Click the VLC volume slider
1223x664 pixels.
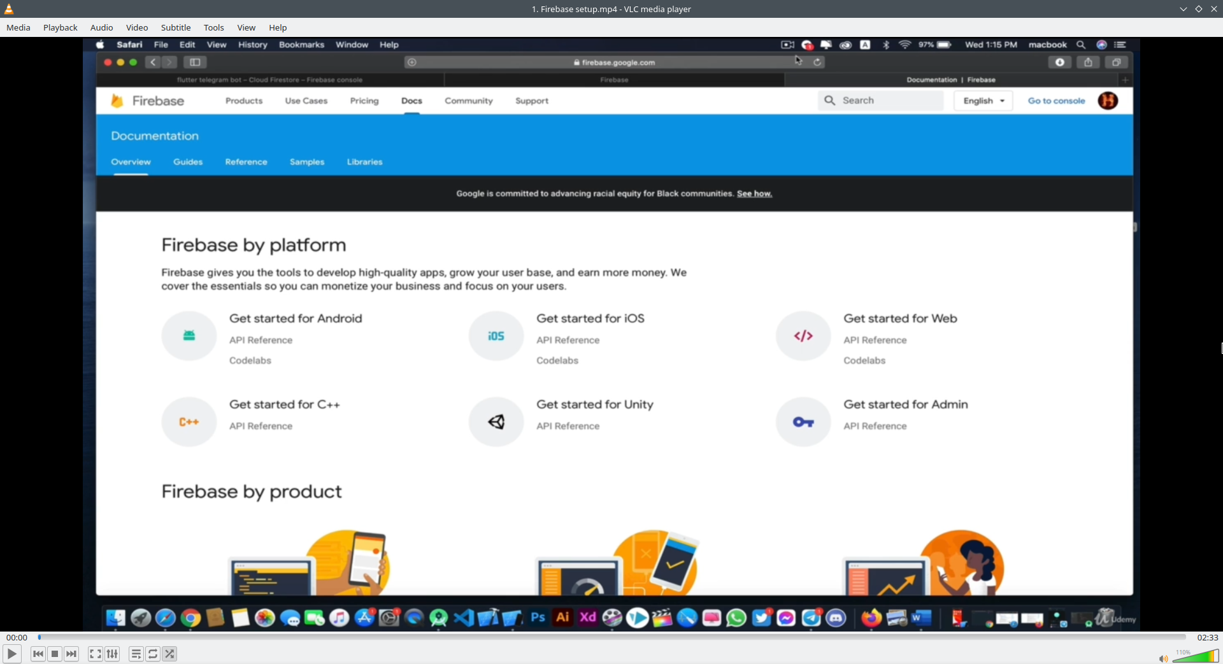1196,656
